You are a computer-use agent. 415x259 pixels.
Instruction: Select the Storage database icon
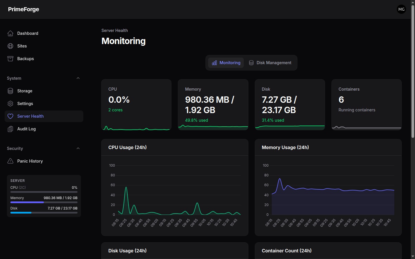(10, 91)
